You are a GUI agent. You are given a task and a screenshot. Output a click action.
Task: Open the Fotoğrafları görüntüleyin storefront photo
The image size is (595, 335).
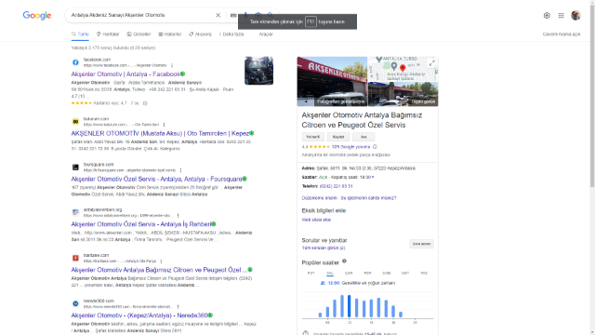[332, 81]
